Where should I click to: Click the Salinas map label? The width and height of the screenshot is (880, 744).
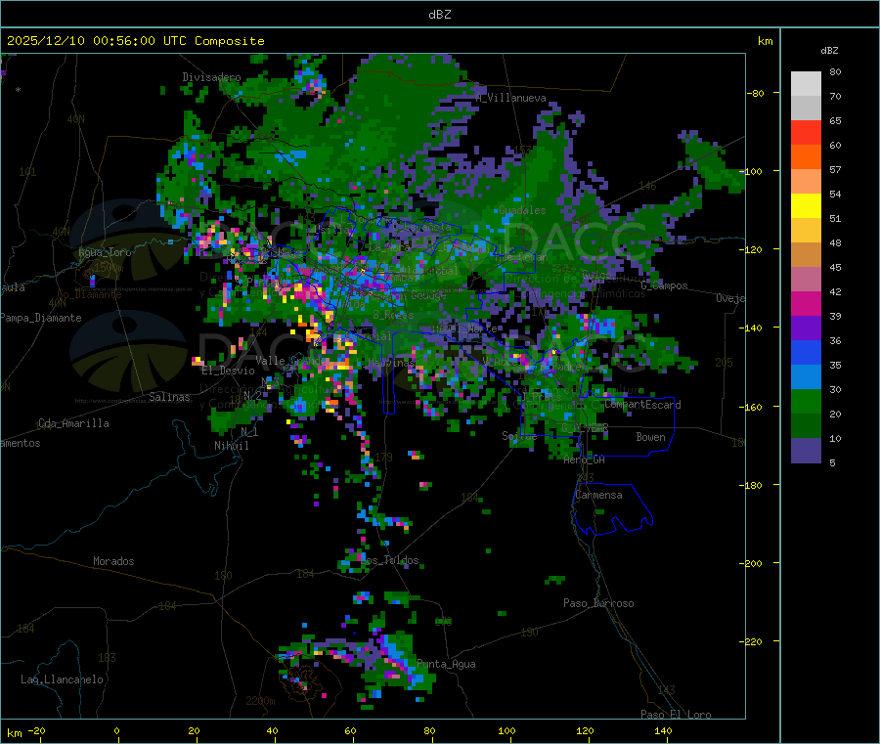(169, 397)
